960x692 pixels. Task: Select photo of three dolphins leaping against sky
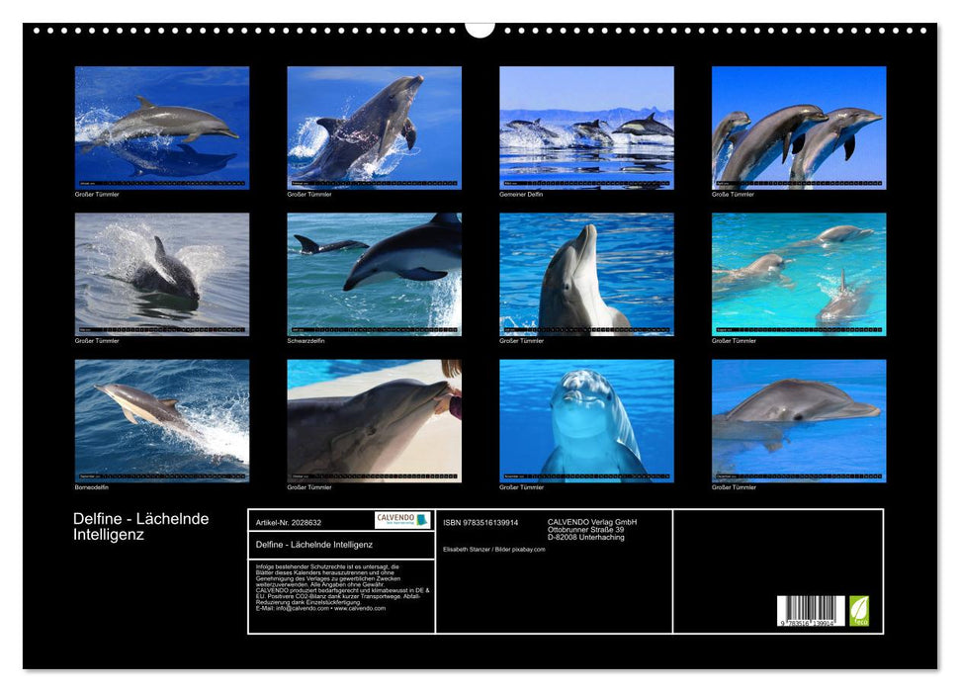click(x=798, y=128)
